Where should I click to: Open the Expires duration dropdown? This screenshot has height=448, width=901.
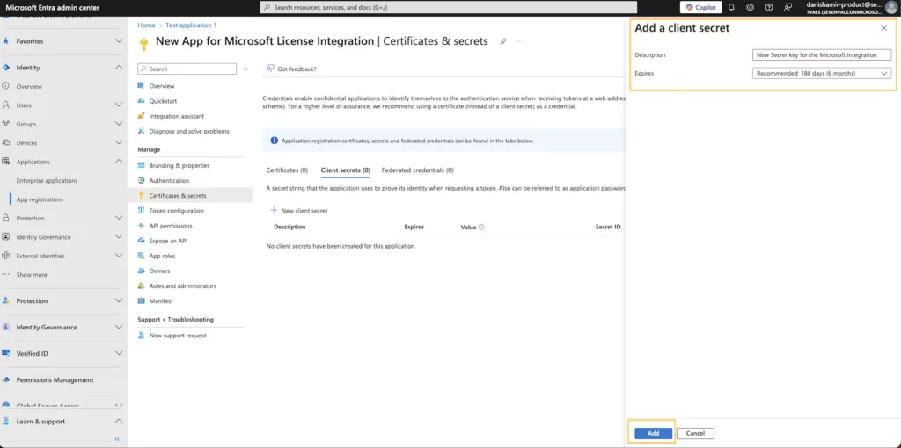pos(823,73)
